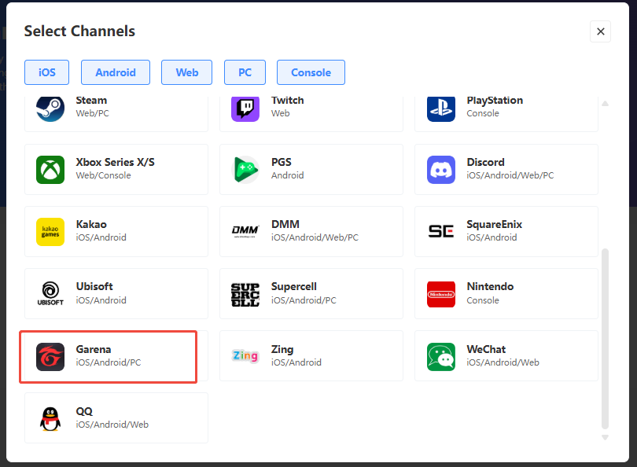Click Web/PC platform text under Steam
This screenshot has width=637, height=467.
(x=93, y=113)
